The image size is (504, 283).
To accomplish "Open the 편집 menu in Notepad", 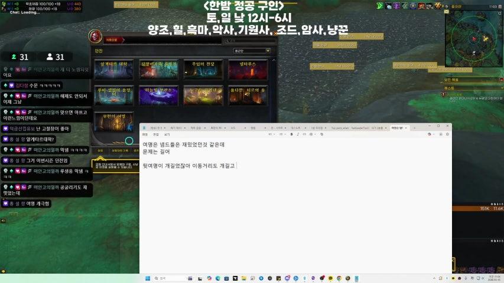I will click(155, 134).
